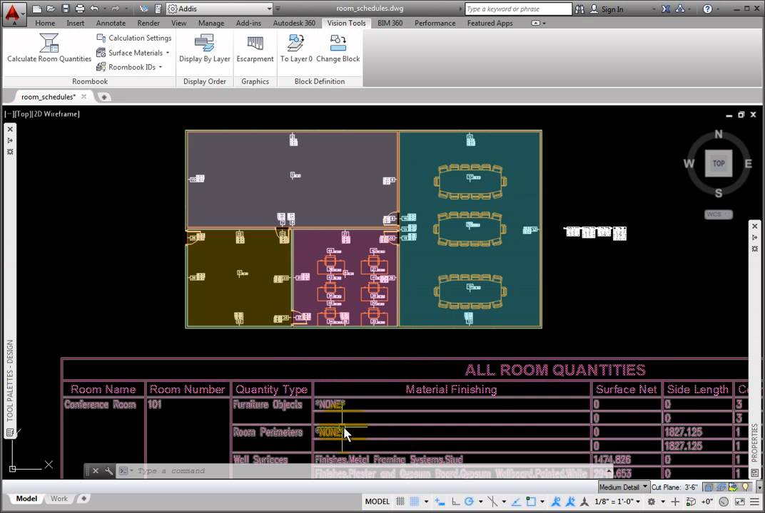Open the Polar Tracking angle dropdown arrow

pos(480,502)
